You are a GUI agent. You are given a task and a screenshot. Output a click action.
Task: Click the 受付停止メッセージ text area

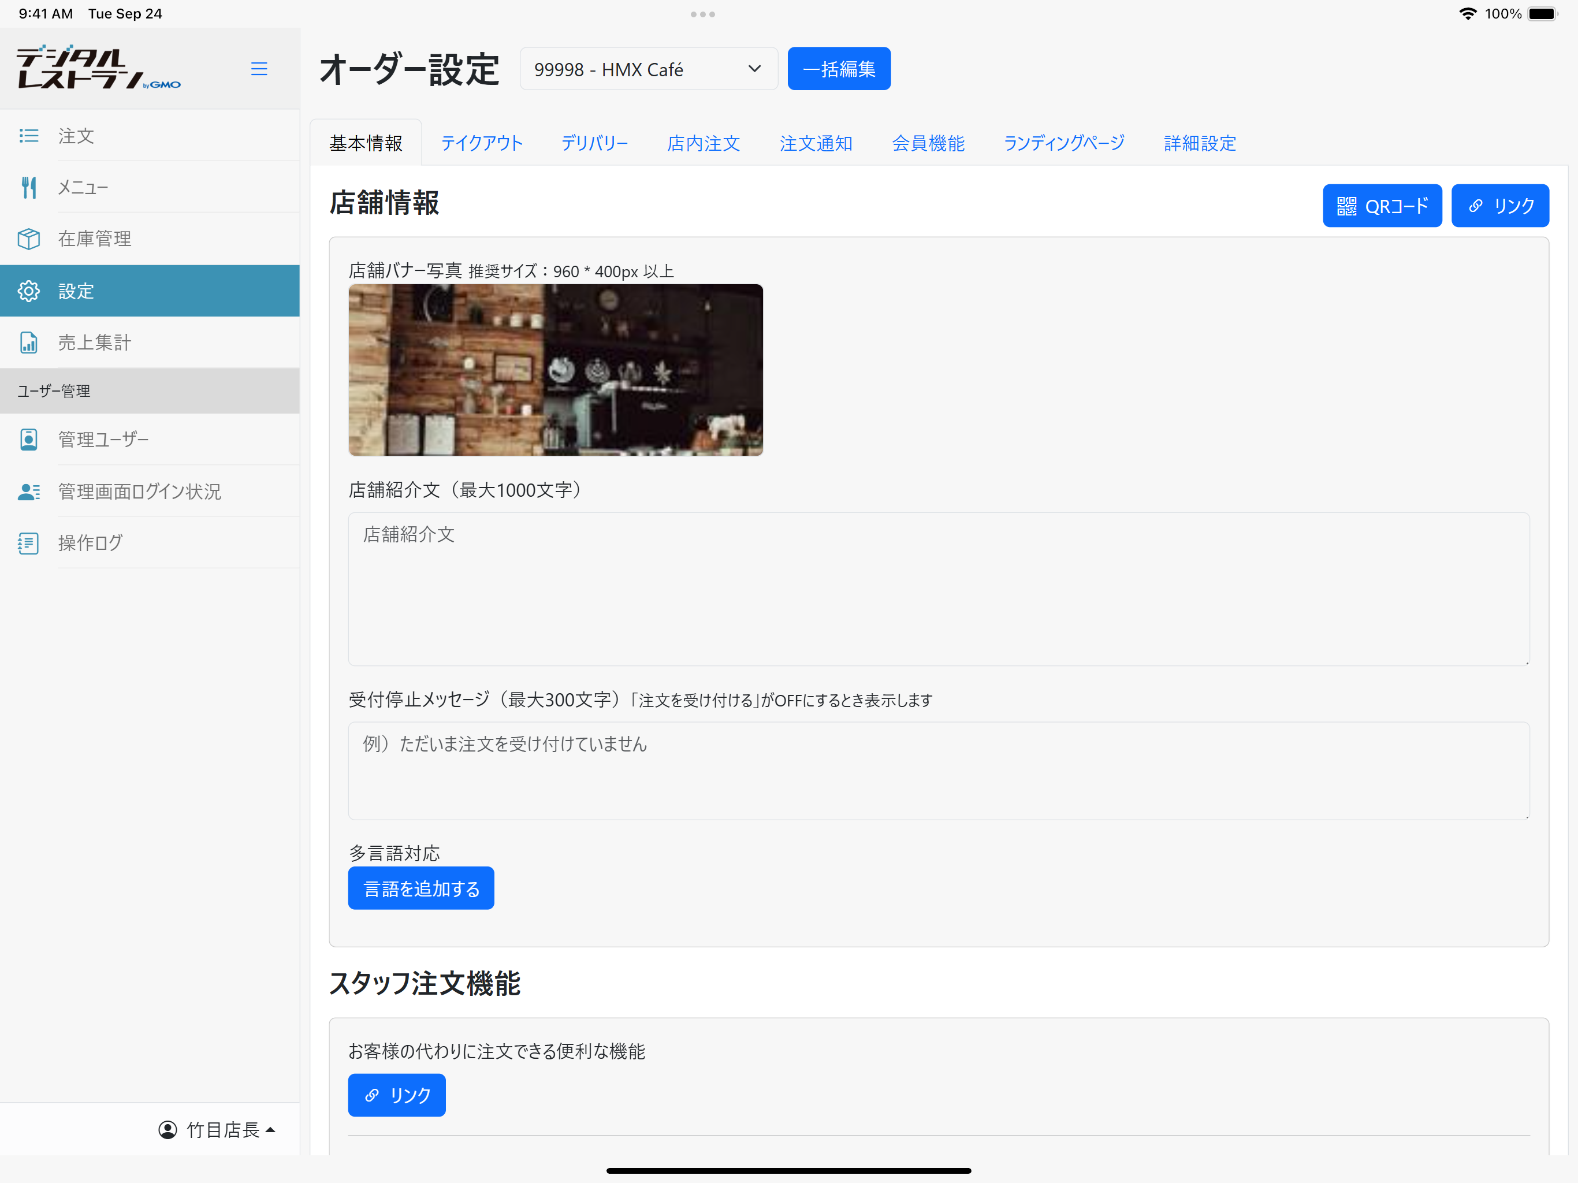tap(939, 771)
